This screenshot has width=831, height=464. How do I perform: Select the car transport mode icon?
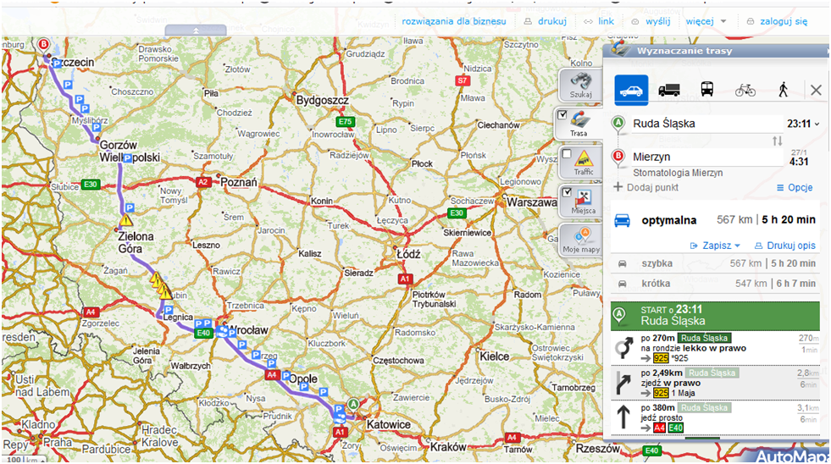click(631, 90)
